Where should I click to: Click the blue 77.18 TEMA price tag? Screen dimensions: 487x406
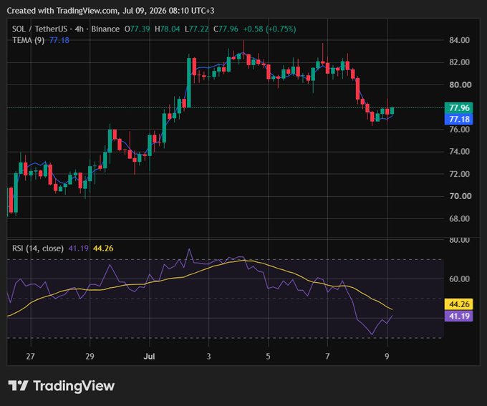click(x=459, y=119)
